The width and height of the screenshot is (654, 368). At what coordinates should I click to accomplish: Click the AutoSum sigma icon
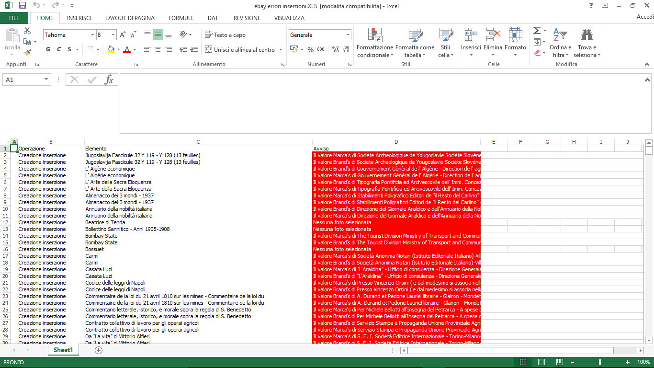point(537,31)
